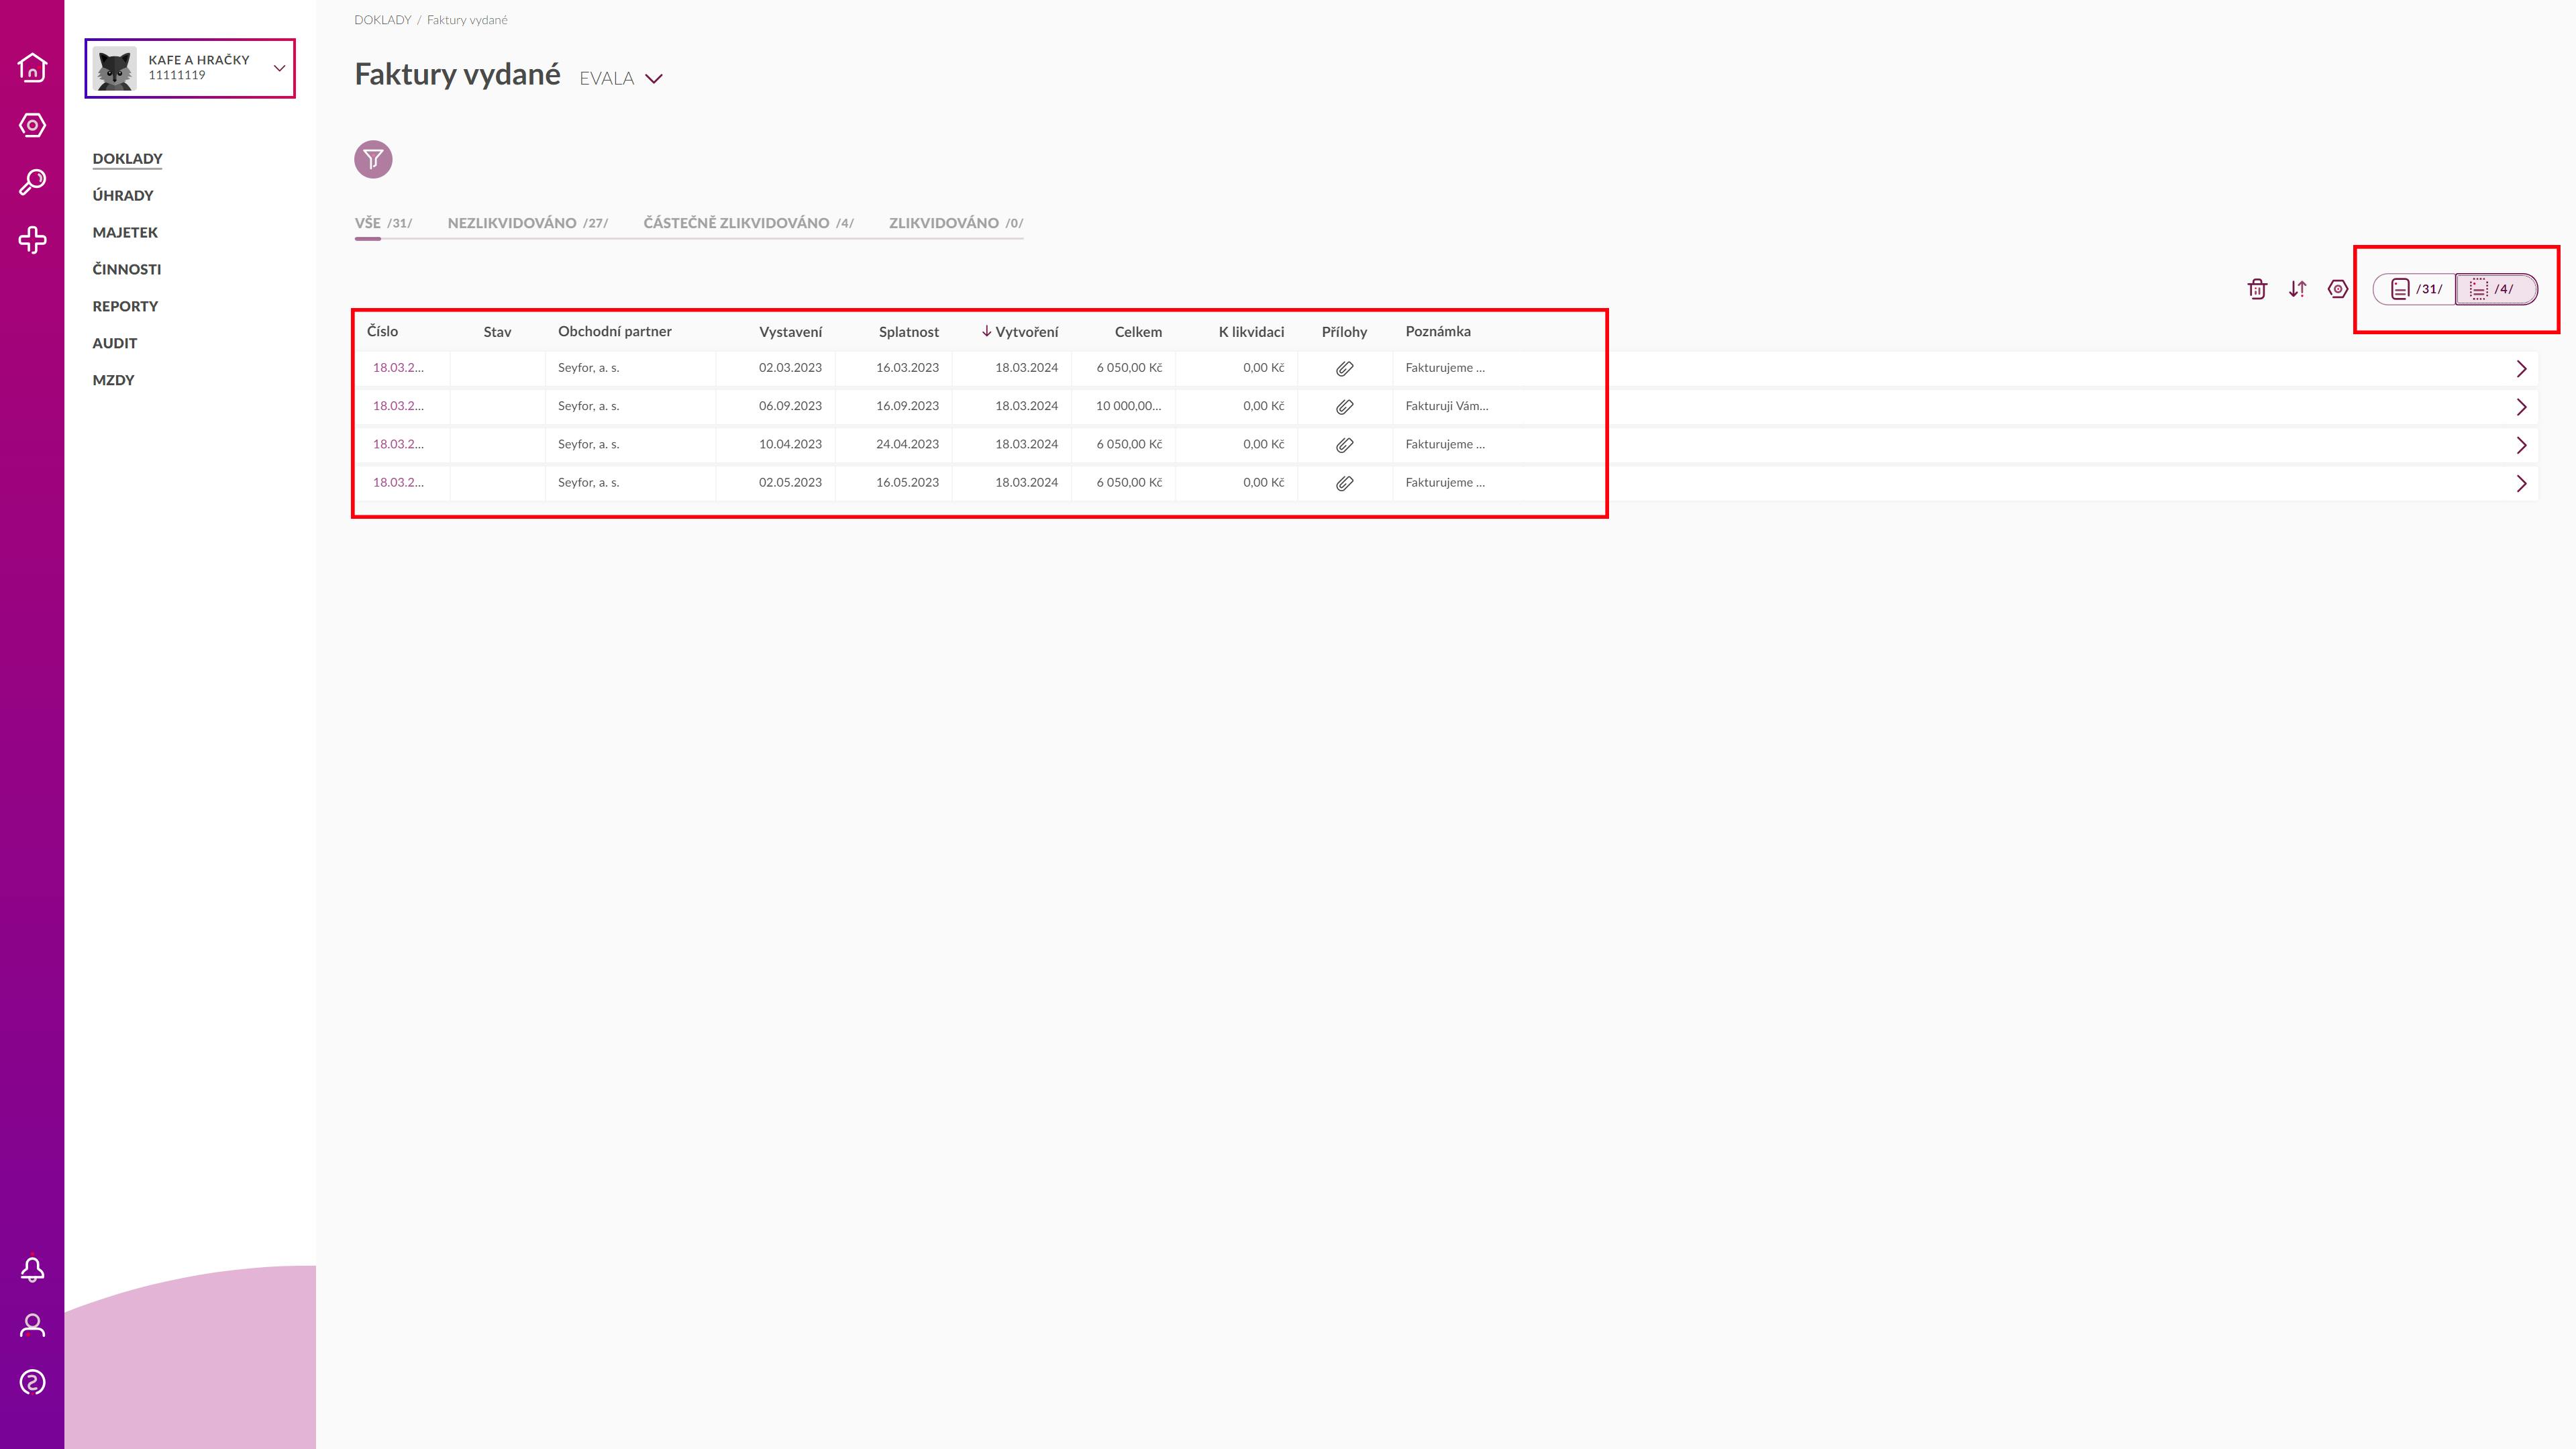Open the help question mark icon

pyautogui.click(x=32, y=1383)
